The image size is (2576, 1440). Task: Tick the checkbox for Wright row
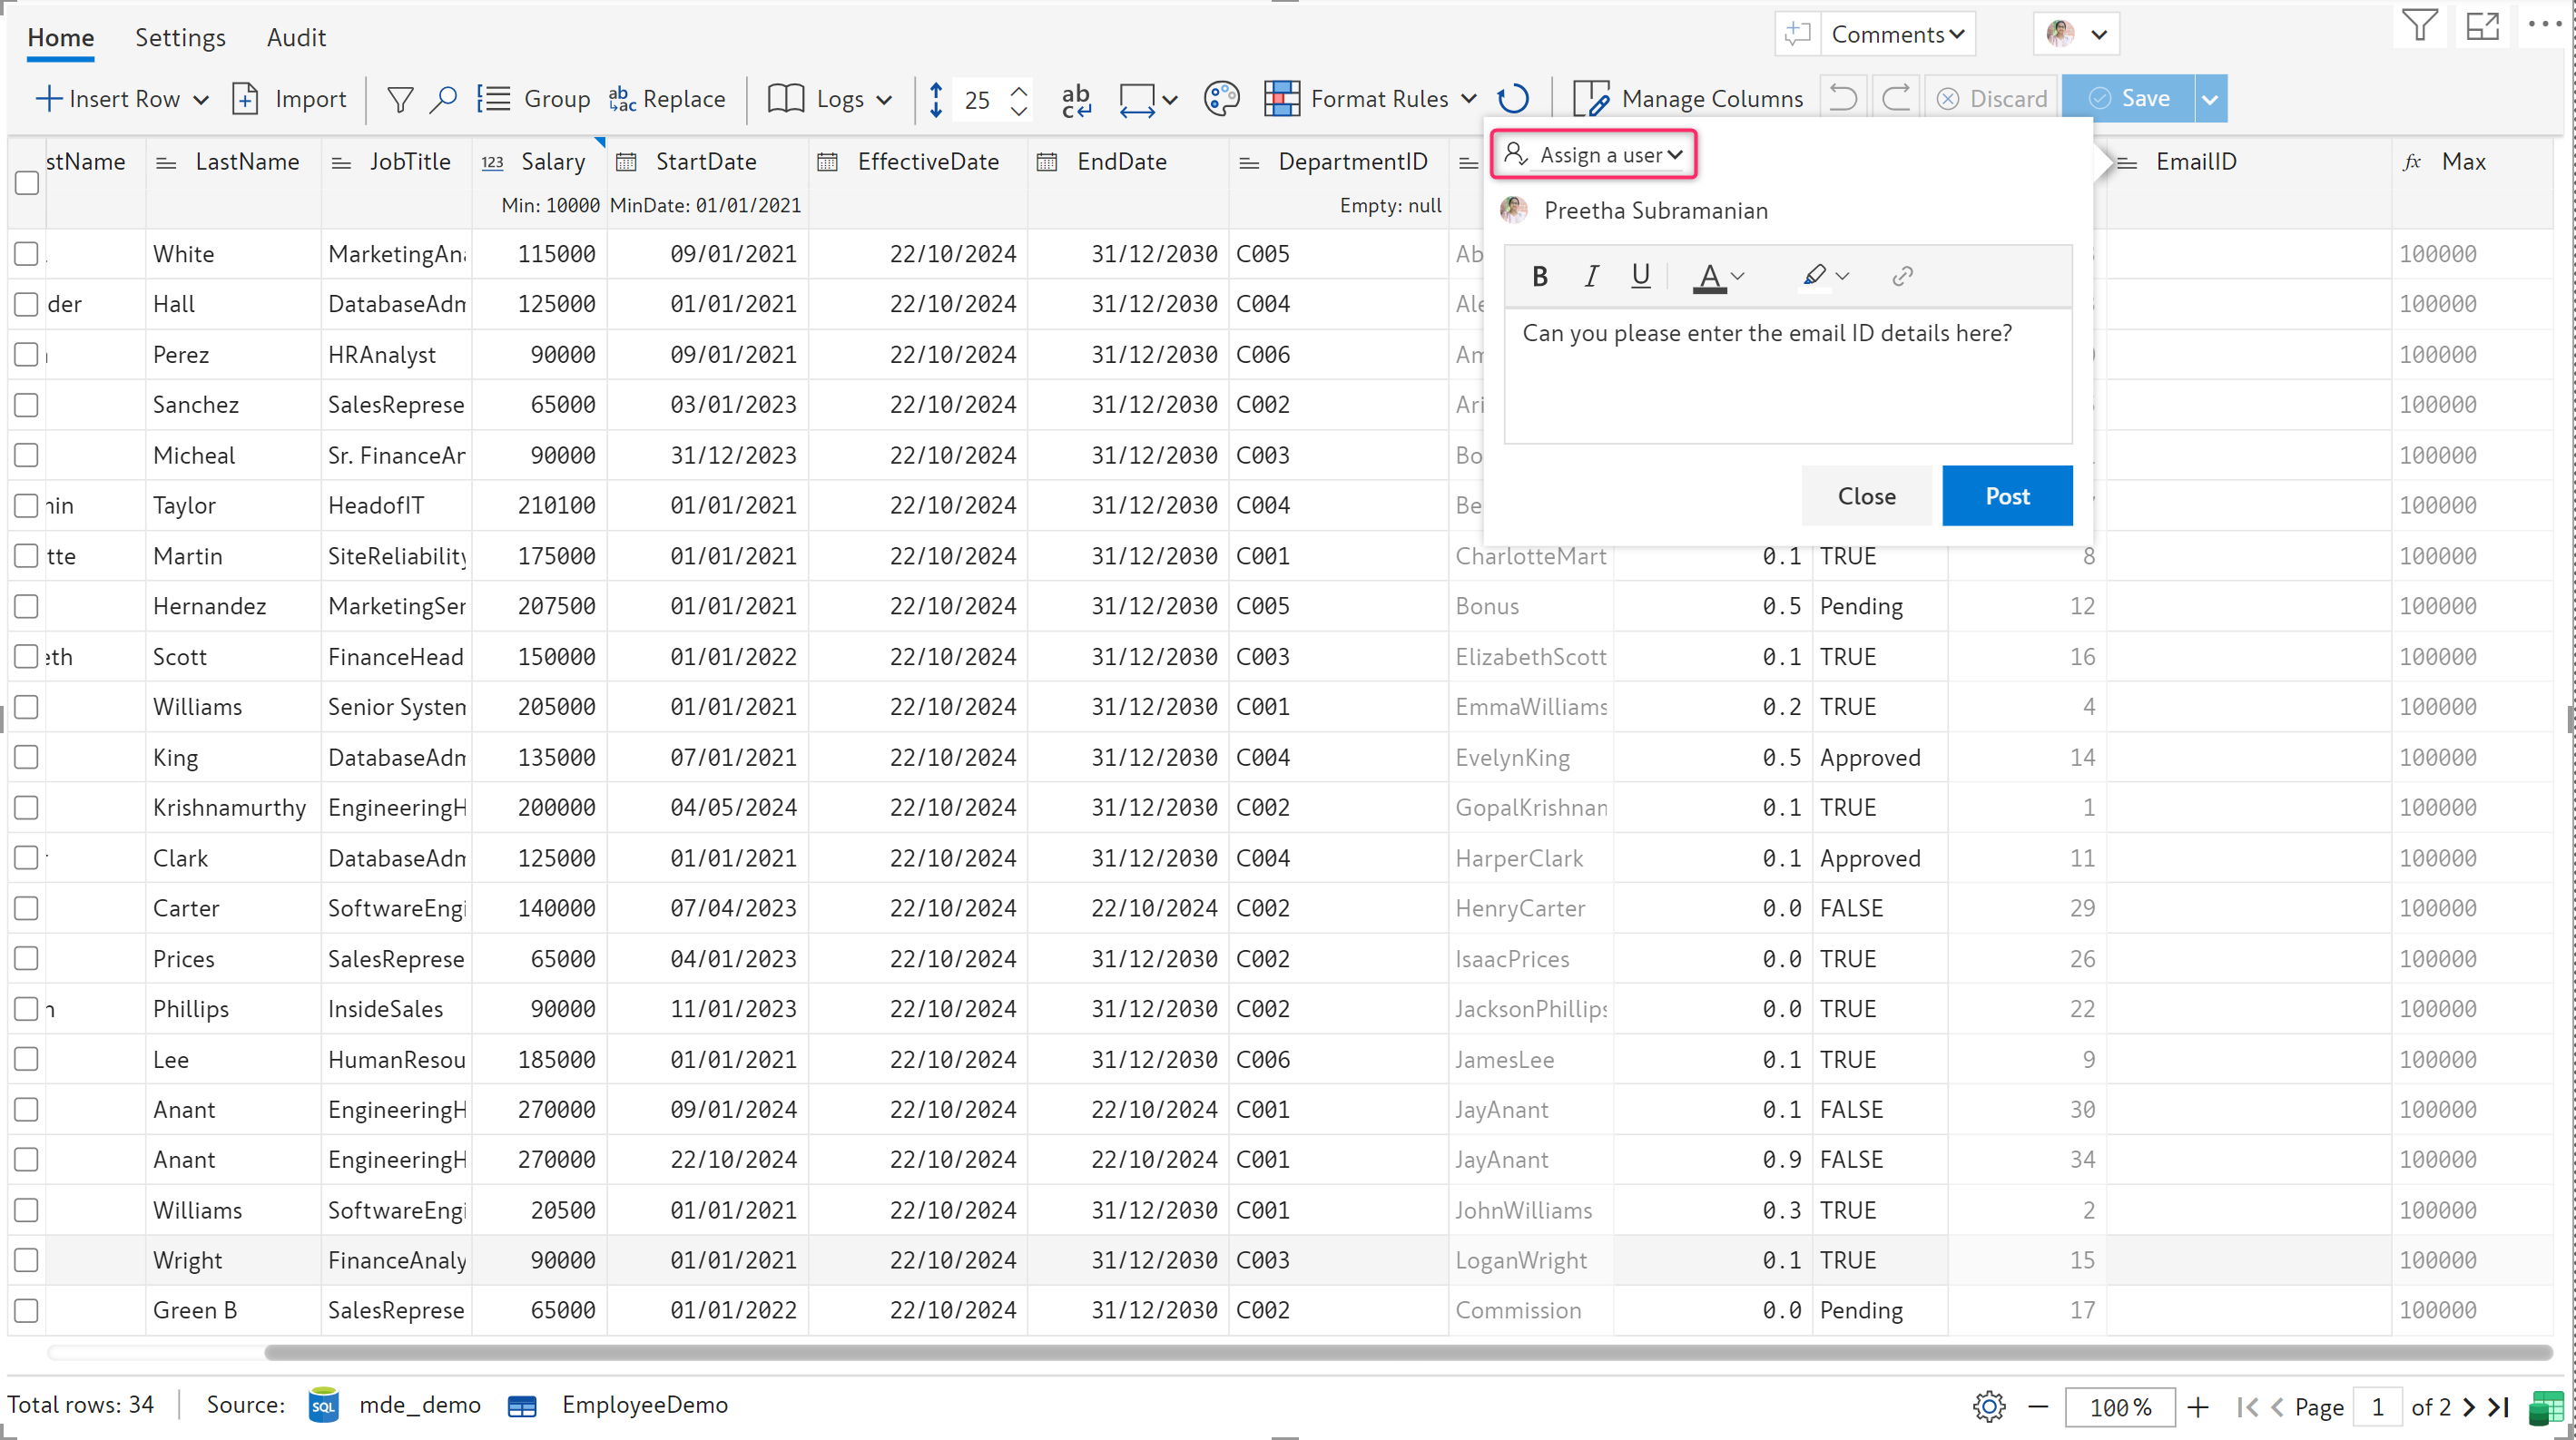pos(27,1260)
